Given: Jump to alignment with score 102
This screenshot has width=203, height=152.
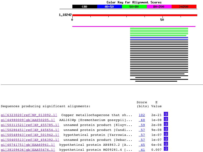Looking at the screenshot, I should click(x=142, y=115).
